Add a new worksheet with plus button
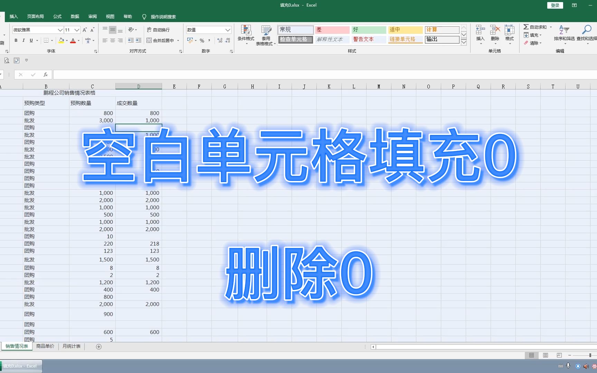This screenshot has width=597, height=373. (x=98, y=346)
